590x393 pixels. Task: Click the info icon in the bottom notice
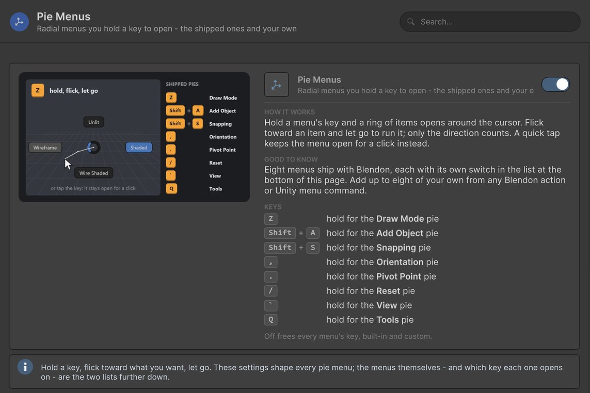click(x=25, y=367)
